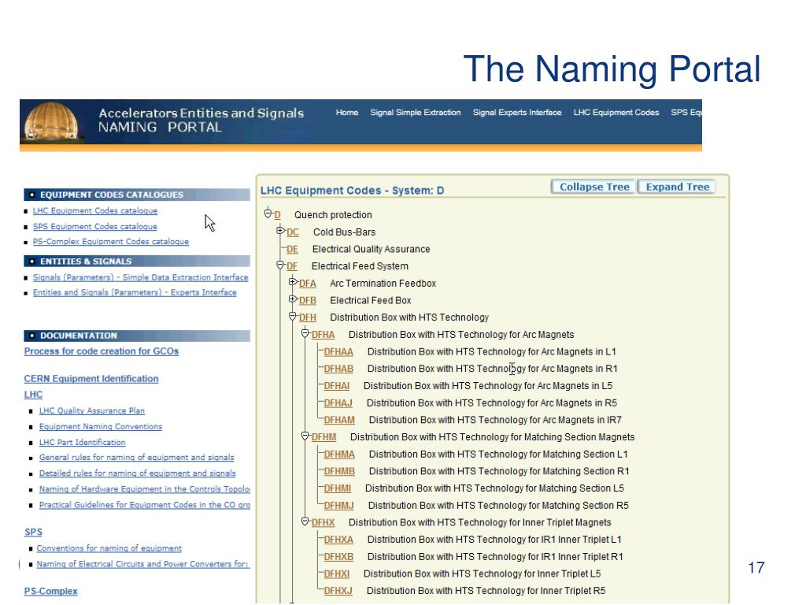Screen dimensions: 806x605
Task: Click the PS-Complex documentation heading link
Action: click(51, 591)
